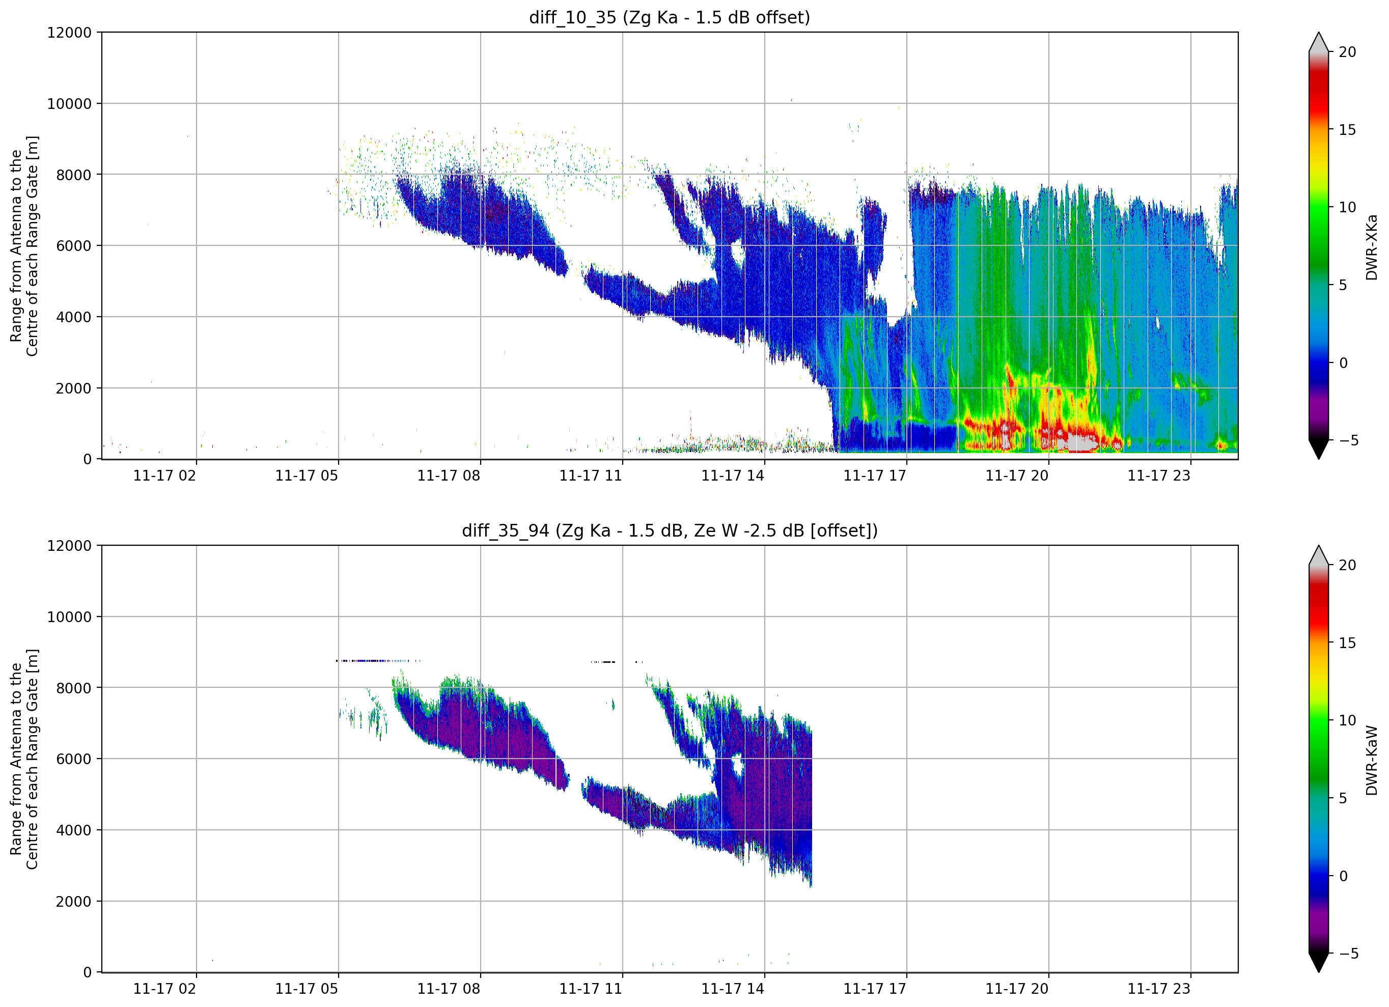1389x1007 pixels.
Task: Click the black lower extend arrow on DWR-KaW colorbar
Action: click(1319, 962)
